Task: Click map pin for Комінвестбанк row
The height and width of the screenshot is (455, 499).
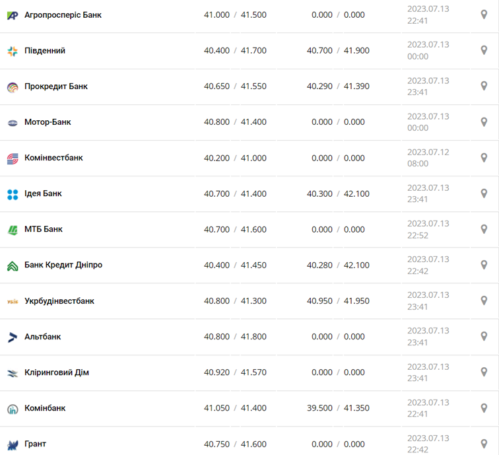Action: pos(484,158)
